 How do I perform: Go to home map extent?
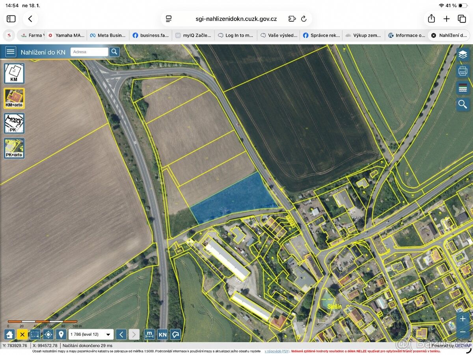(x=10, y=334)
